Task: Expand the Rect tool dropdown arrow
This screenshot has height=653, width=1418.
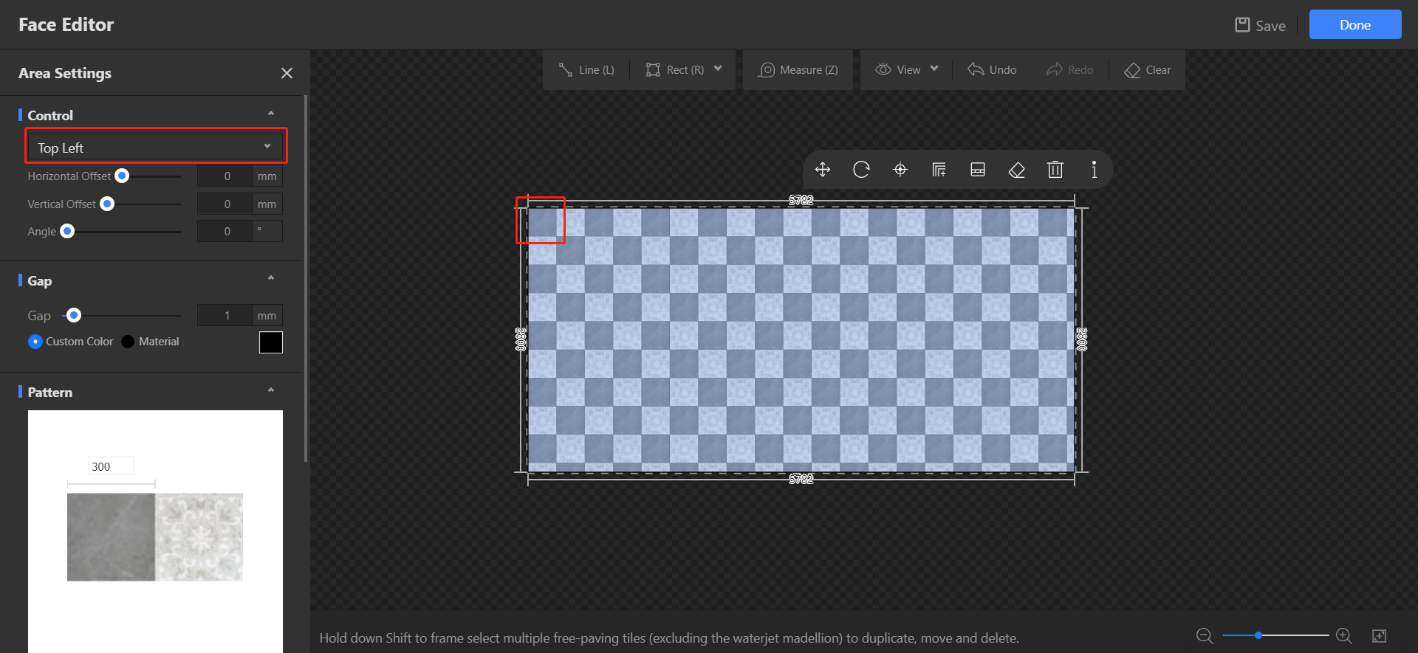Action: 718,69
